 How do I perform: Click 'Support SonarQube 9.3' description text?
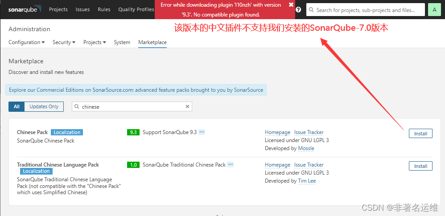click(x=169, y=132)
